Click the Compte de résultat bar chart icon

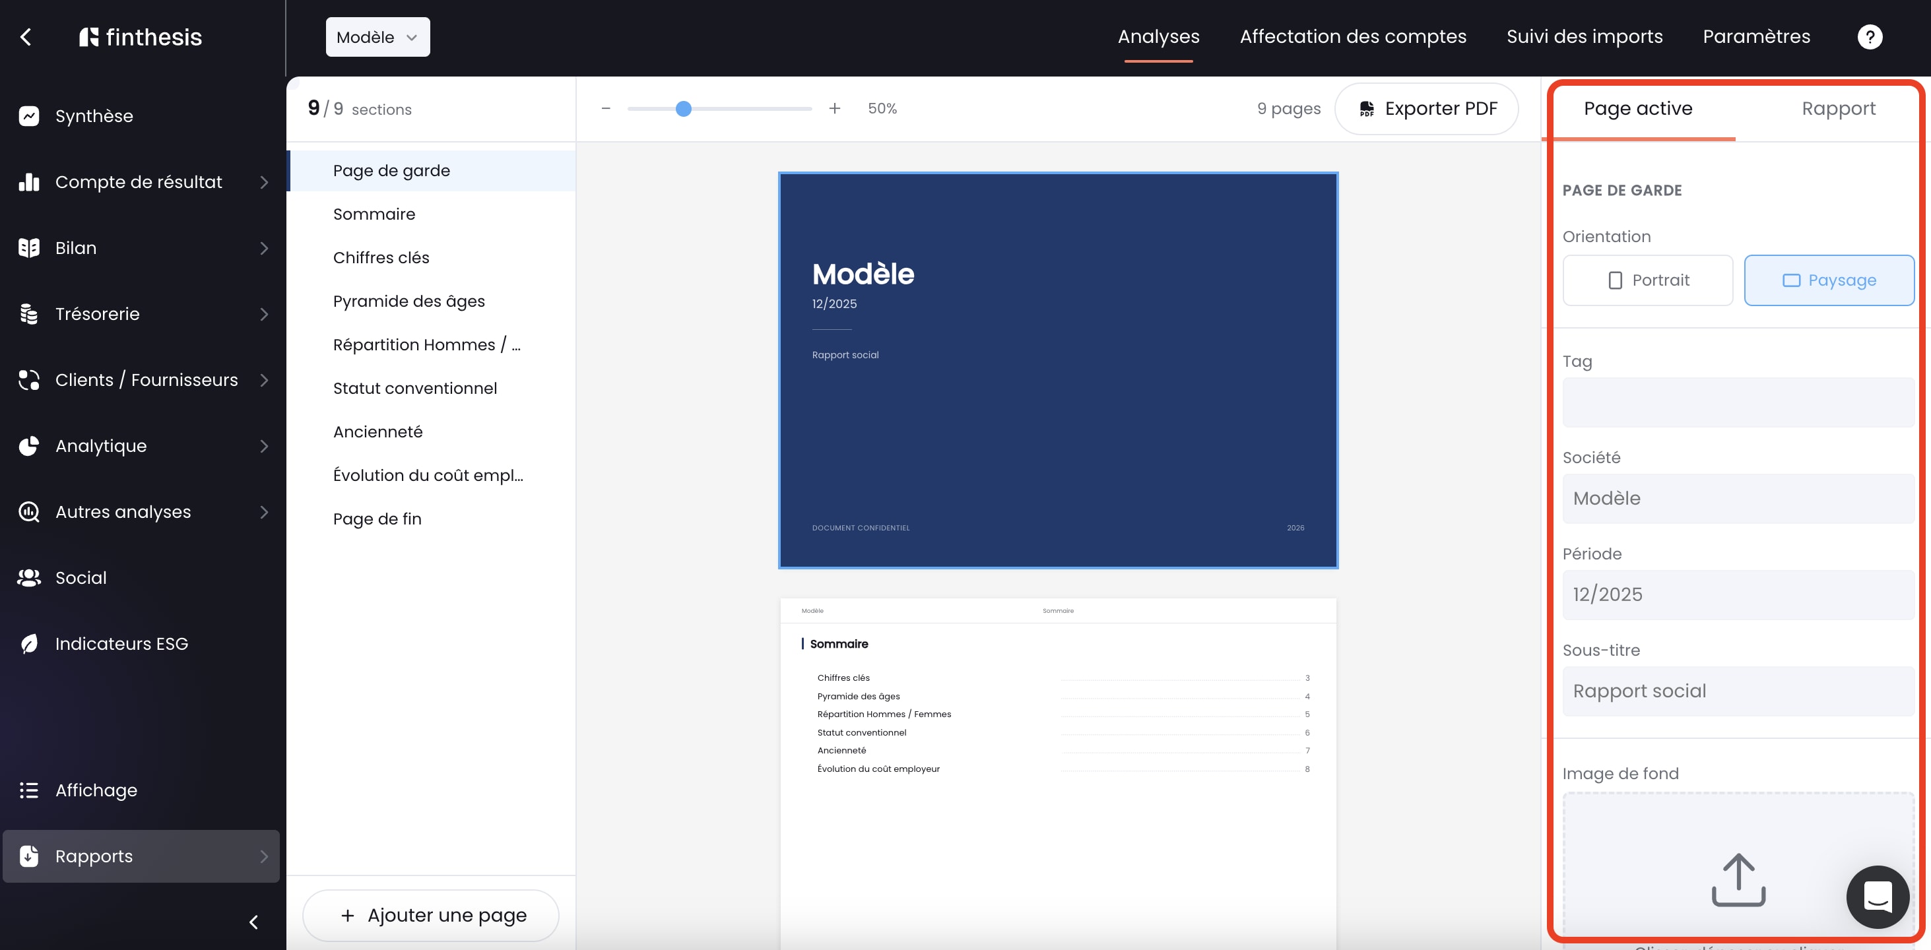[29, 182]
